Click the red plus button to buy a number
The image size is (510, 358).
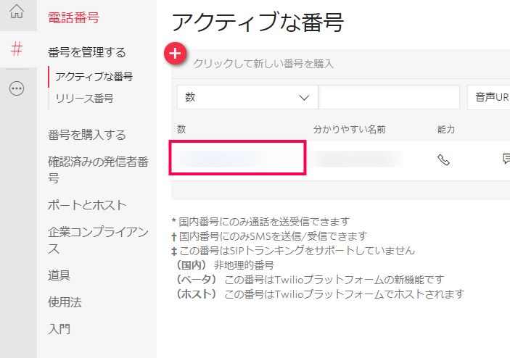click(x=176, y=53)
